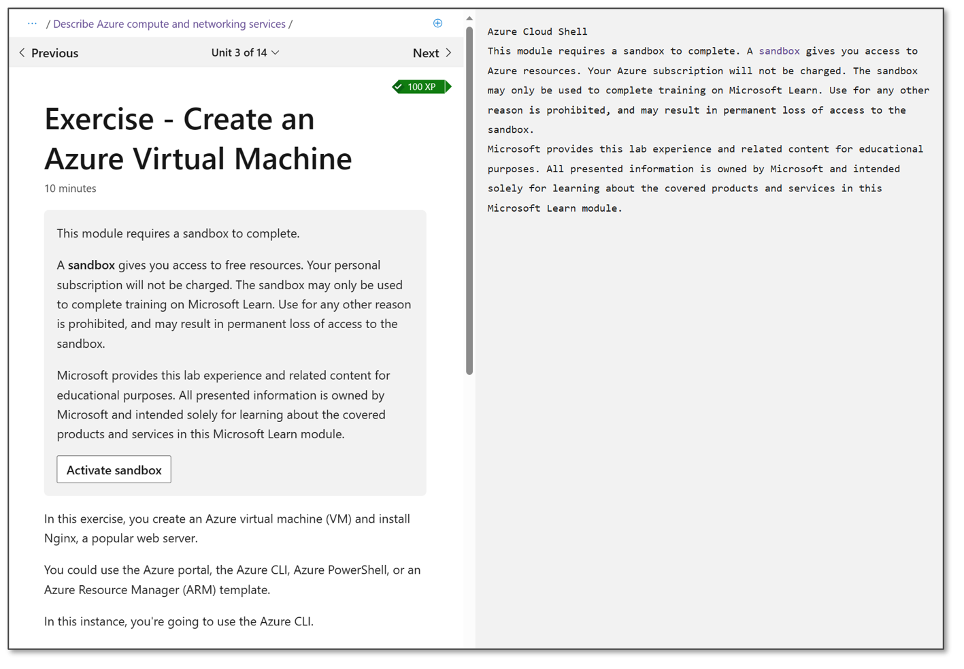Expand the Unit 3 of 14 dropdown
Viewport: 964px width, 669px height.
[x=245, y=52]
